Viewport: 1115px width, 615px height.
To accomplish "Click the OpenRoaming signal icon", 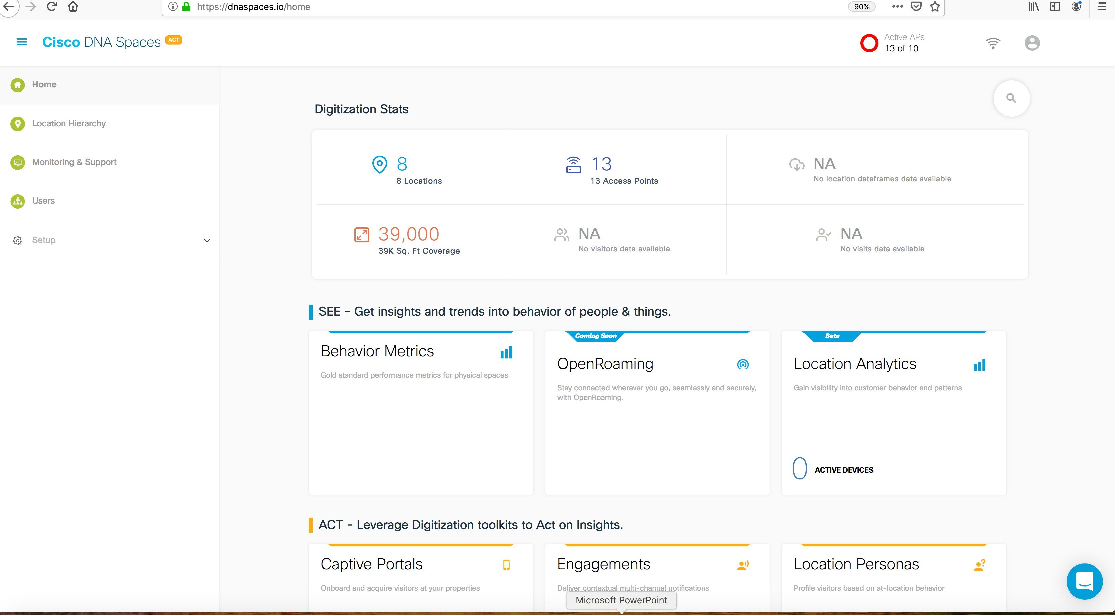I will pyautogui.click(x=743, y=364).
